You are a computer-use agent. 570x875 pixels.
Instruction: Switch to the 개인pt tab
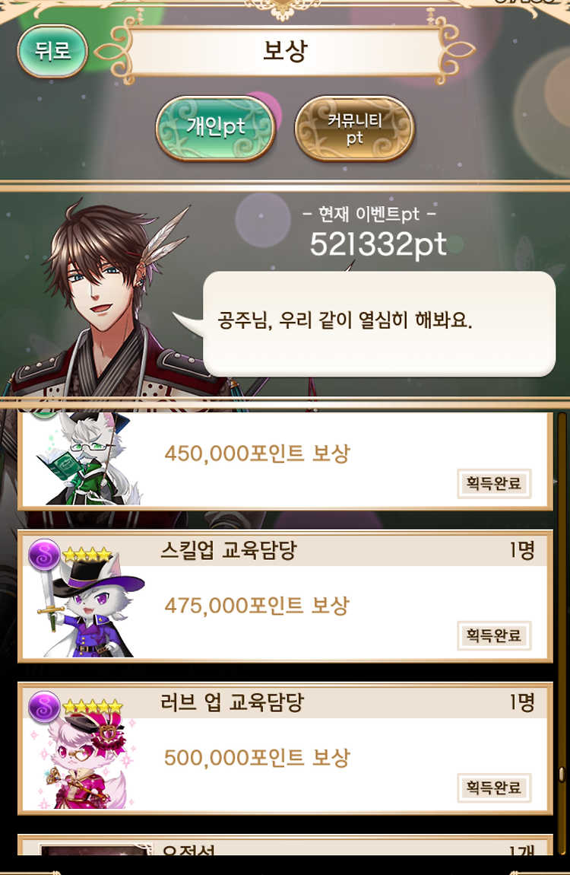(216, 127)
